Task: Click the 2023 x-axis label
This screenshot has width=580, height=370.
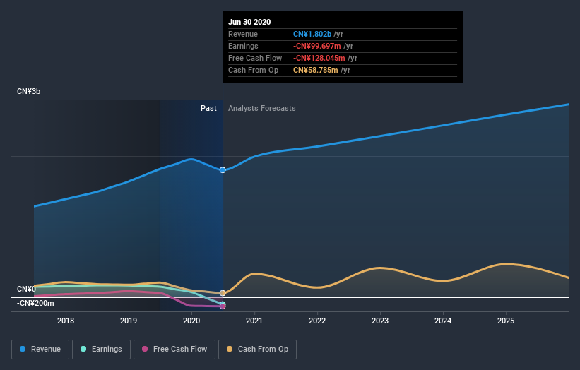Action: (380, 321)
